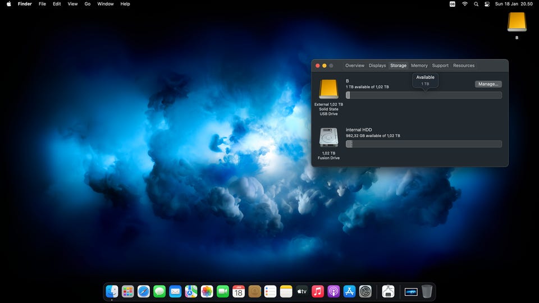Image resolution: width=539 pixels, height=303 pixels.
Task: Launch Safari from the Dock
Action: (x=144, y=291)
